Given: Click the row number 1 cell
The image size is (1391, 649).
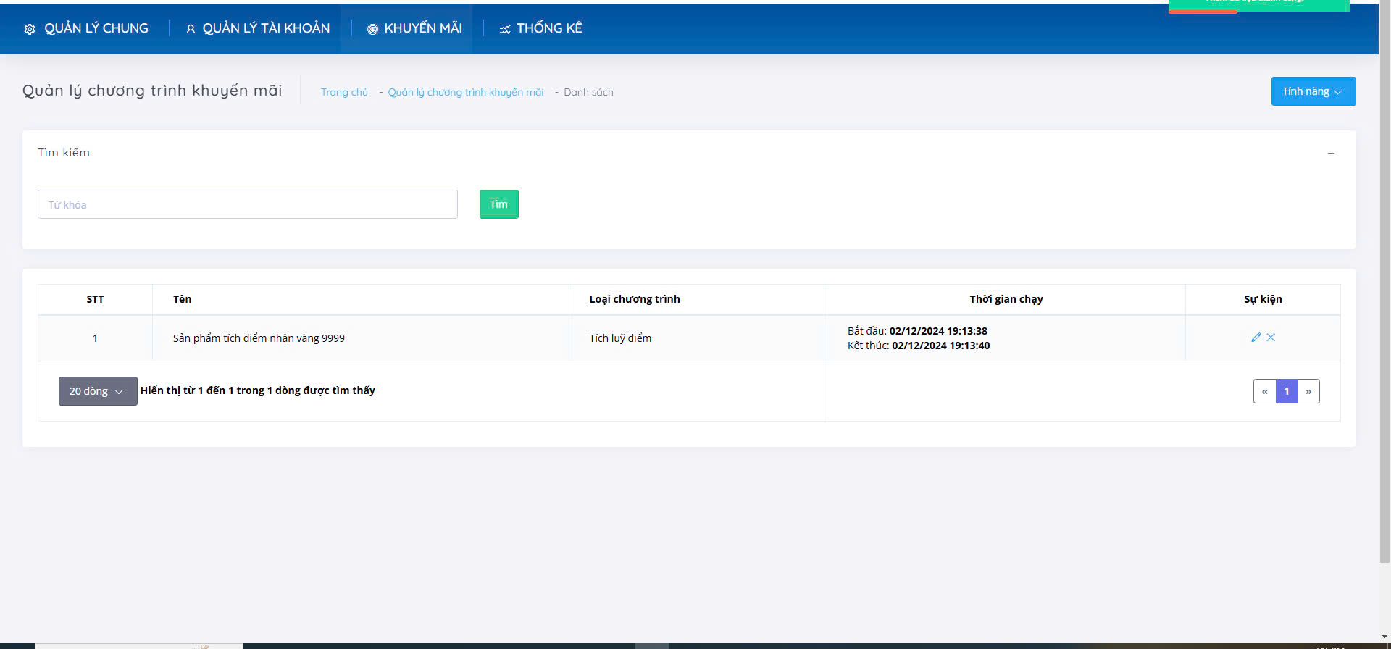Looking at the screenshot, I should pos(95,338).
